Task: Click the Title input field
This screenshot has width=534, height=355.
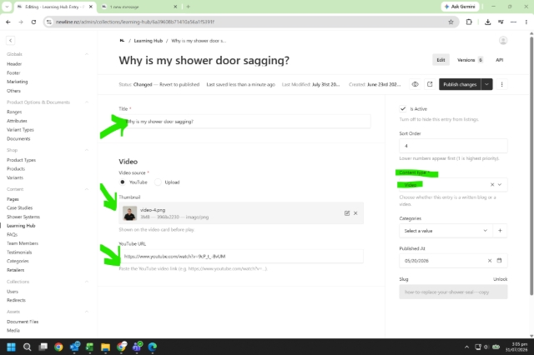Action: tap(244, 122)
